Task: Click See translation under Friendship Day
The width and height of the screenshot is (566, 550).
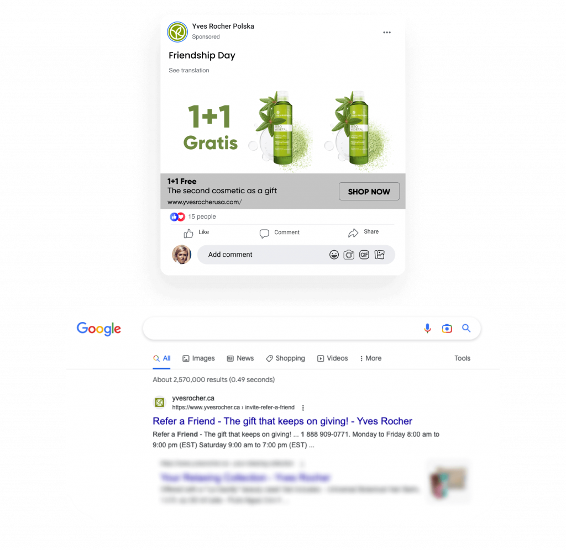Action: pyautogui.click(x=189, y=70)
